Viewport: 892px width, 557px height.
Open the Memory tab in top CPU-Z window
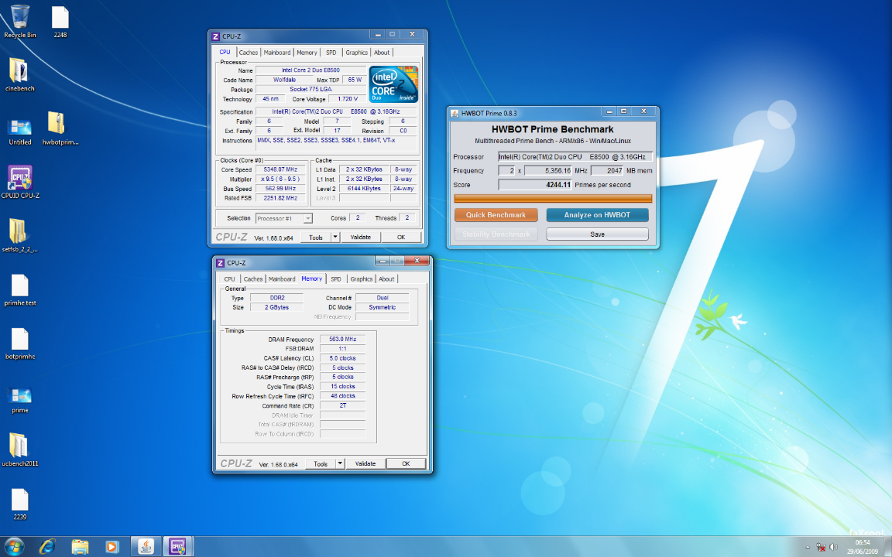coord(307,53)
